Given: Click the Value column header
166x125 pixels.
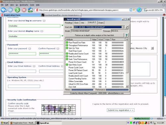Looking at the screenshot, I should pyautogui.click(x=94, y=39).
